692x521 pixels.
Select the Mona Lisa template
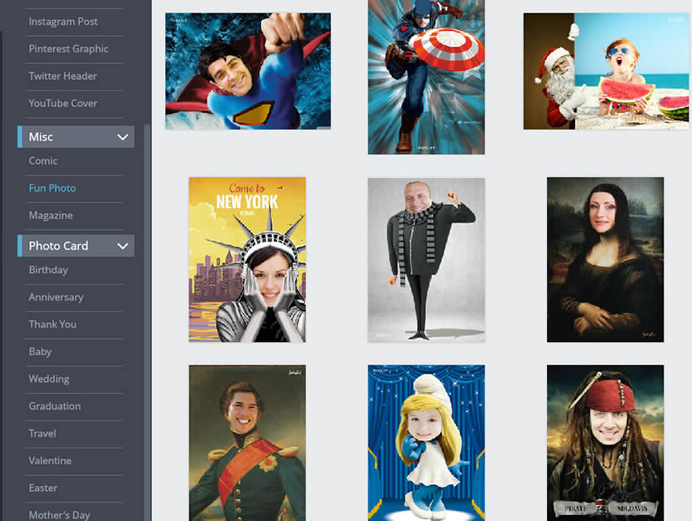(605, 260)
